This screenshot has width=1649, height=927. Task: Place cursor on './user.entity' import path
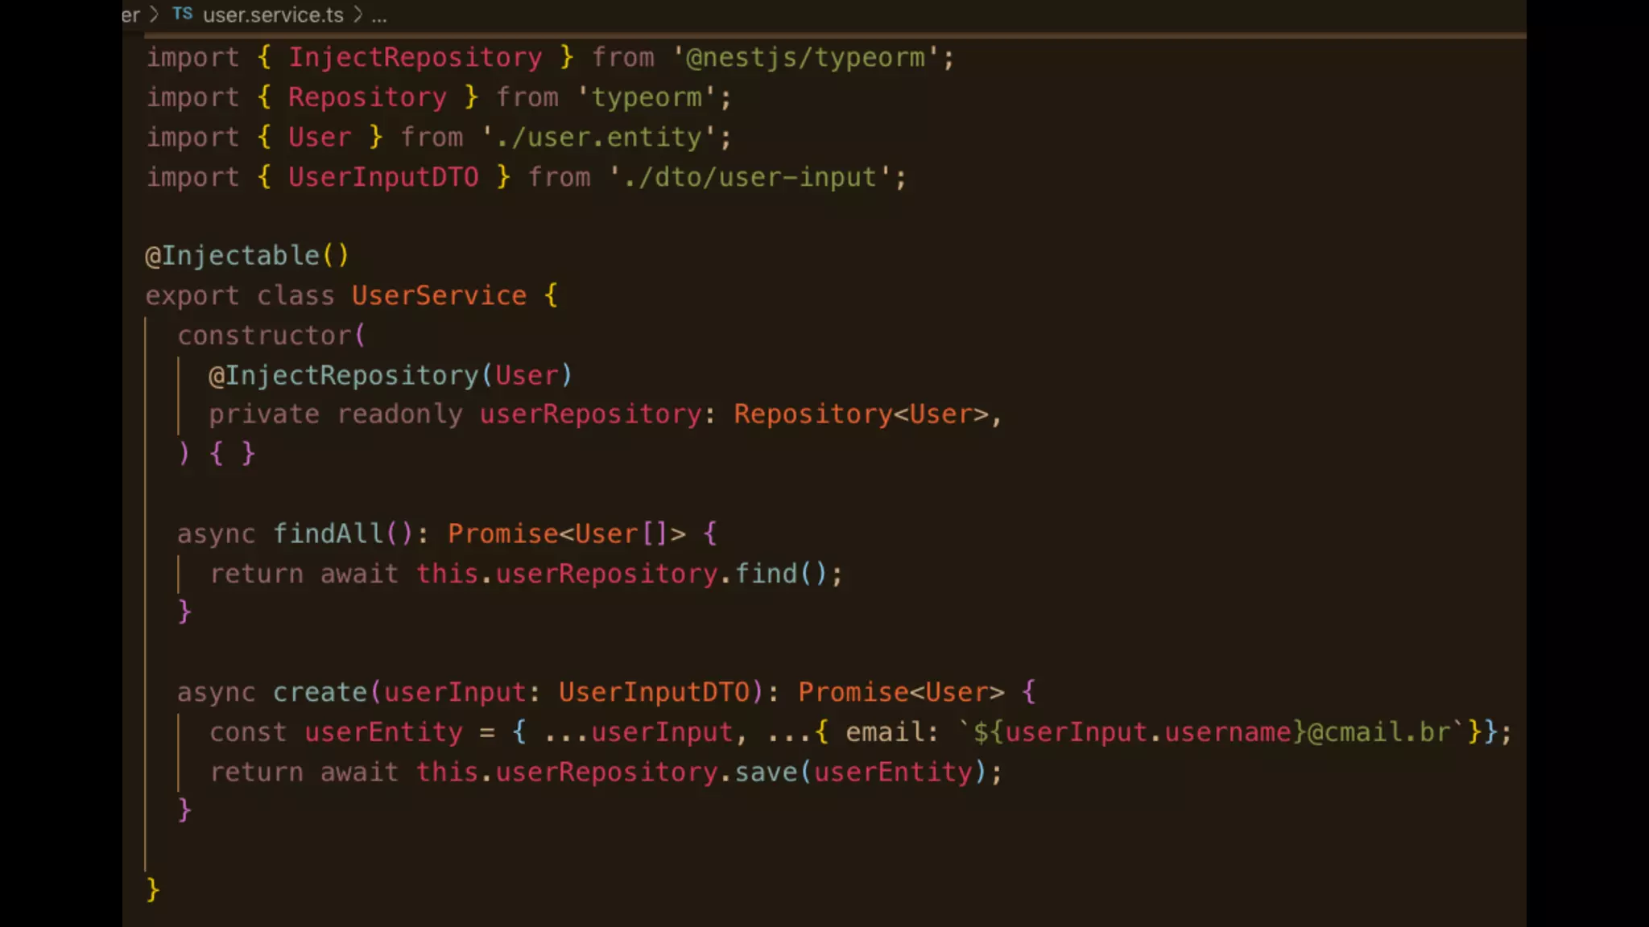[x=598, y=137]
